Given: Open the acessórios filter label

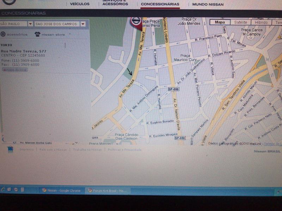Looking at the screenshot, I should click(17, 34).
